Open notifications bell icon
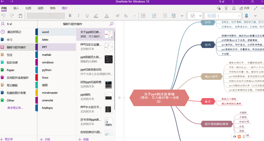The width and height of the screenshot is (264, 141). (x=234, y=8)
